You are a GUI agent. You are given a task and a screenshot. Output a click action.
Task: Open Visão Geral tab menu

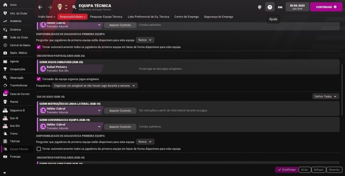[47, 17]
